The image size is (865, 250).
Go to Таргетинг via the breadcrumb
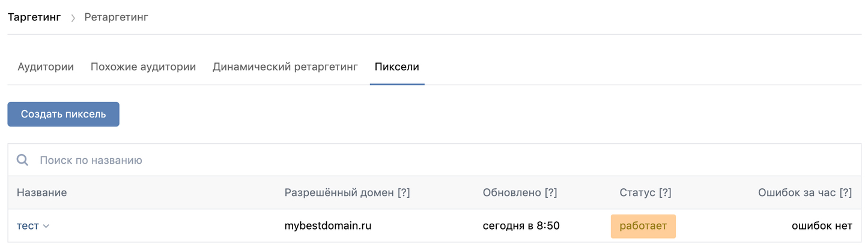click(x=34, y=17)
